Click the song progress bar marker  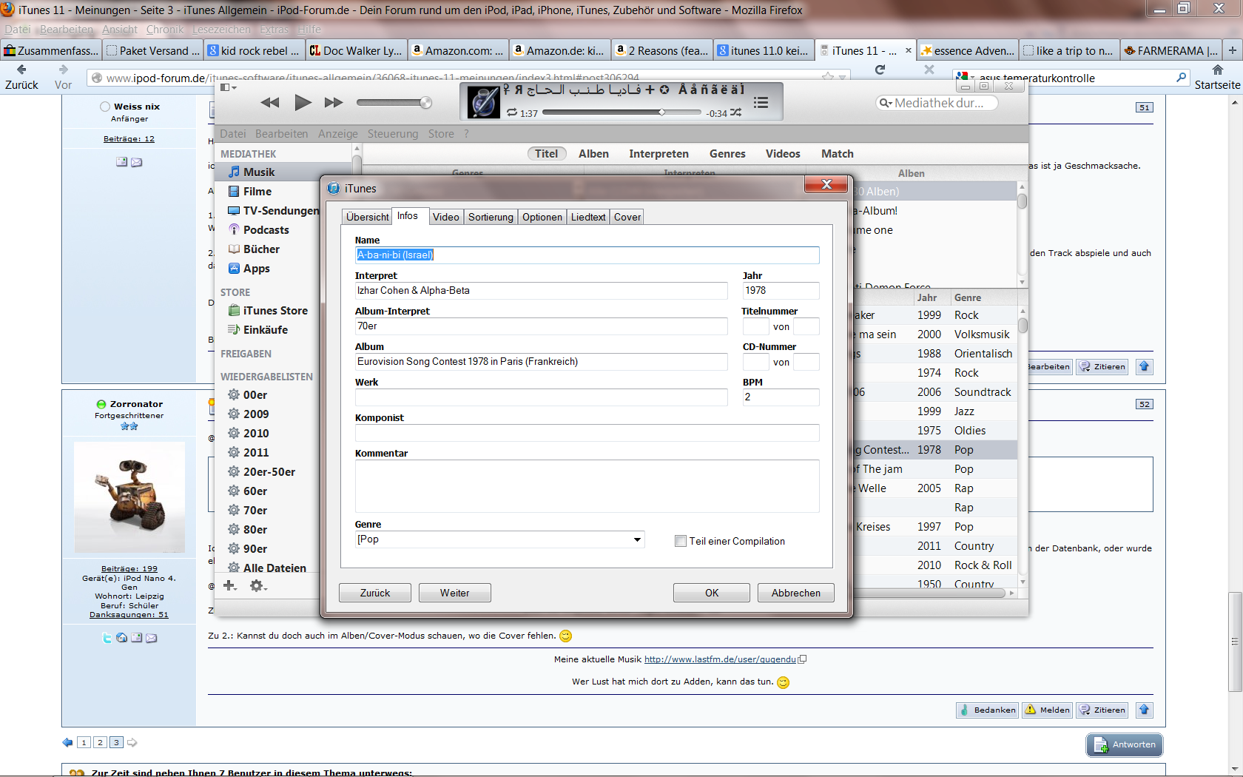pos(662,112)
